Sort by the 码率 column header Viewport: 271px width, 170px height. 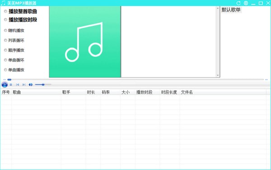(110, 92)
